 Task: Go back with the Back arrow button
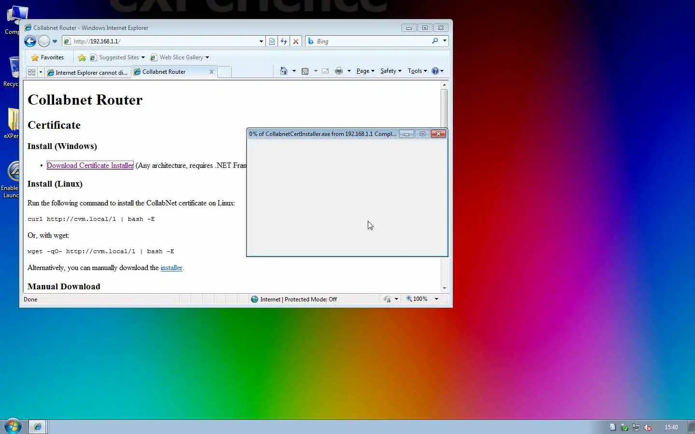coord(30,41)
